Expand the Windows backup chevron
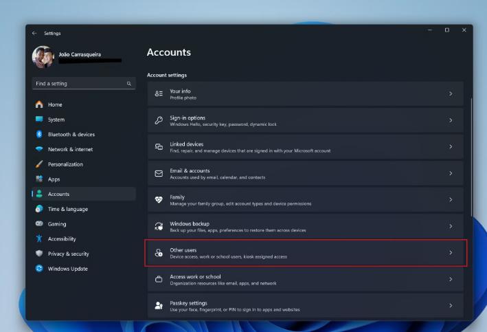Image resolution: width=487 pixels, height=332 pixels. point(451,226)
